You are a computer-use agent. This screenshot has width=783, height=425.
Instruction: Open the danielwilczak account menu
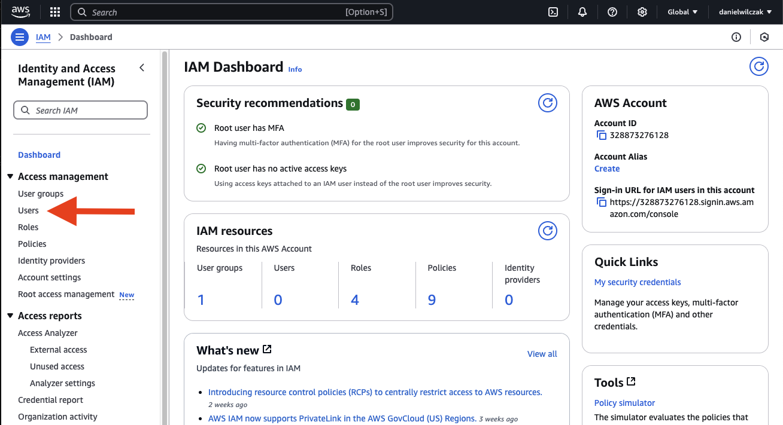click(x=745, y=12)
